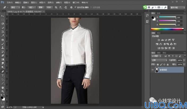
Task: Select the Quick Selection tool
Action: (3, 28)
